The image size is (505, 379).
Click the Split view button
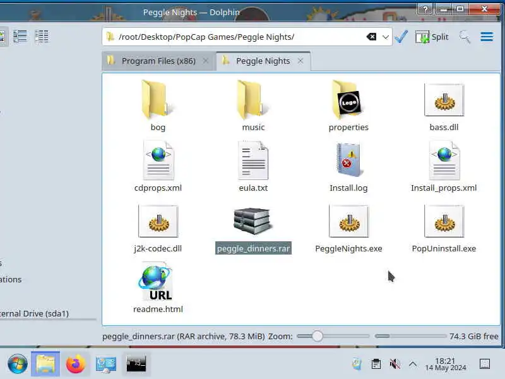(432, 37)
